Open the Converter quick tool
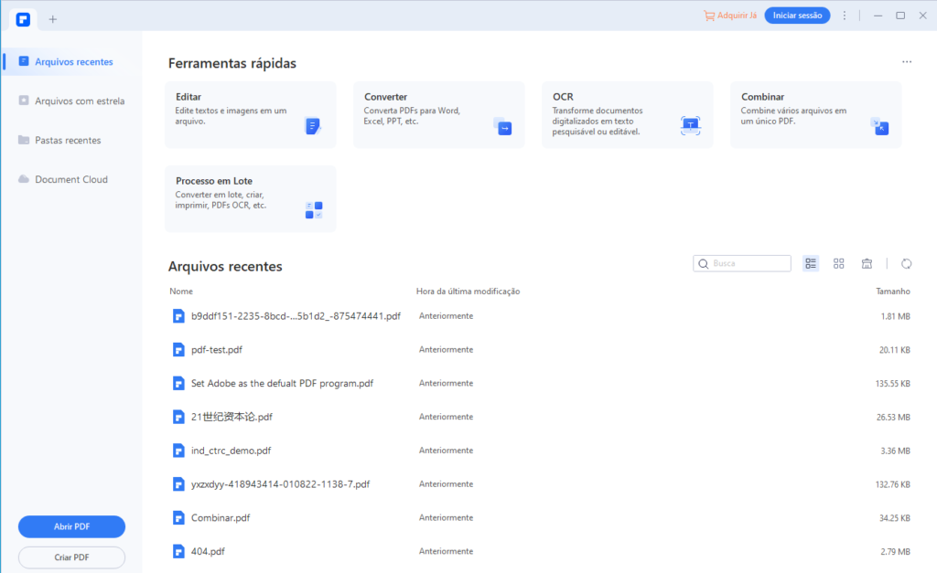This screenshot has width=937, height=573. [438, 114]
